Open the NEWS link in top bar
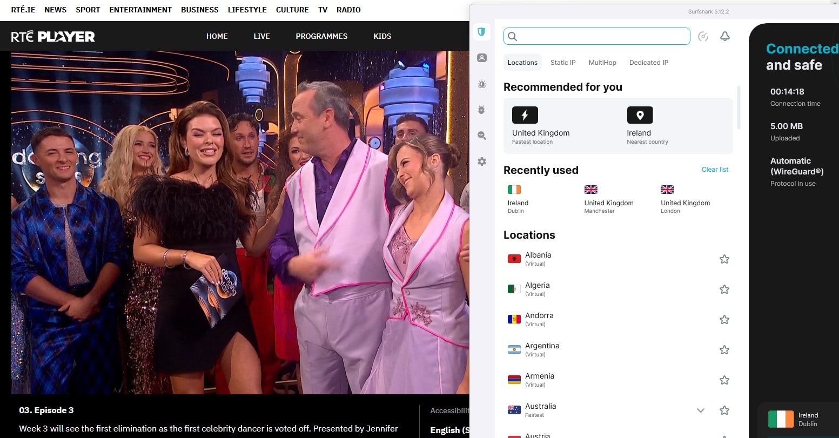Screen dimensions: 839x438 (x=56, y=10)
